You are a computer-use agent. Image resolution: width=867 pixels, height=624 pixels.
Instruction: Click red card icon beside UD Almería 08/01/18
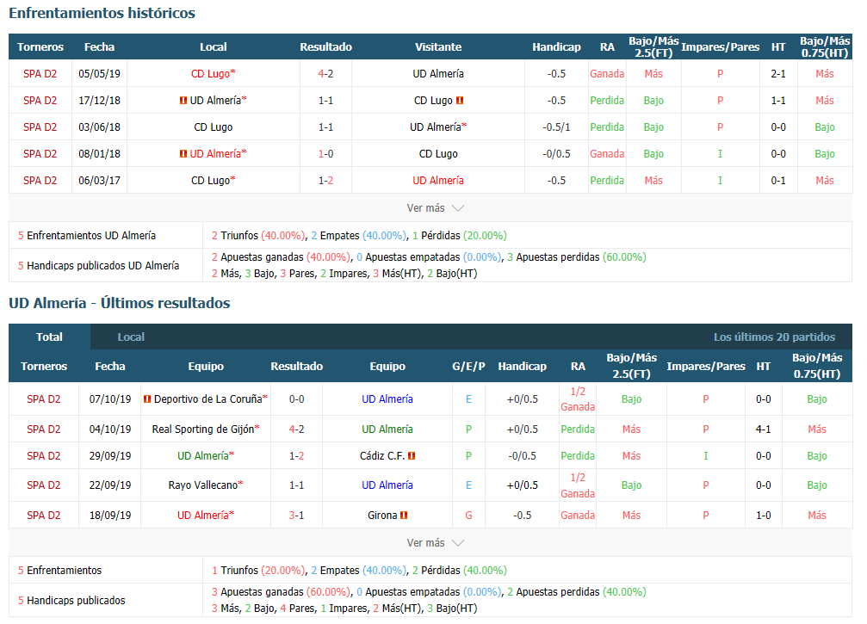tap(183, 154)
